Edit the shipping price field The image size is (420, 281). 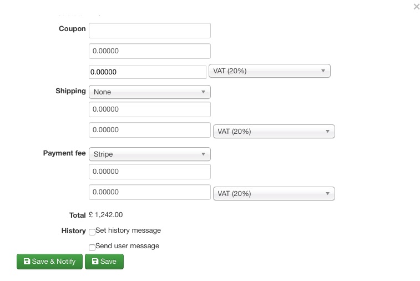click(149, 109)
